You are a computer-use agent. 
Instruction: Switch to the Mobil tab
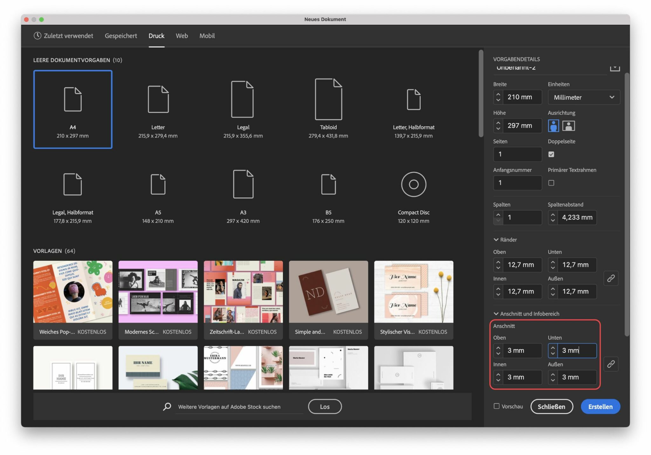point(207,36)
